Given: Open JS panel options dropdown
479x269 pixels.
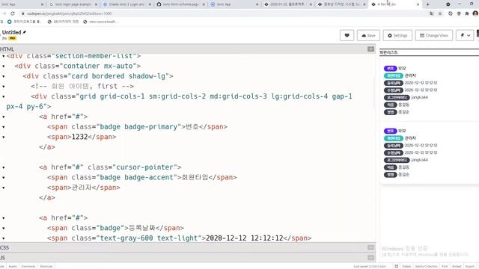Looking at the screenshot, I should pos(370,258).
